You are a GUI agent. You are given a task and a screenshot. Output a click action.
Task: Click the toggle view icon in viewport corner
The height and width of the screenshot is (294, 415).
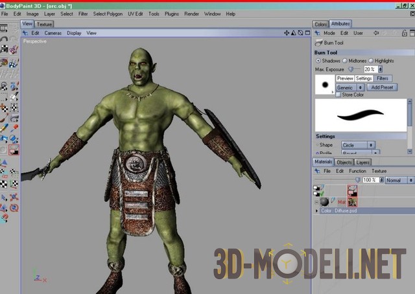tap(307, 32)
